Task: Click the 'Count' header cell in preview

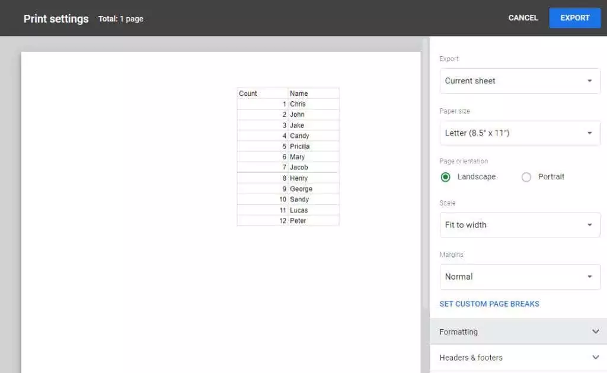Action: [x=262, y=94]
